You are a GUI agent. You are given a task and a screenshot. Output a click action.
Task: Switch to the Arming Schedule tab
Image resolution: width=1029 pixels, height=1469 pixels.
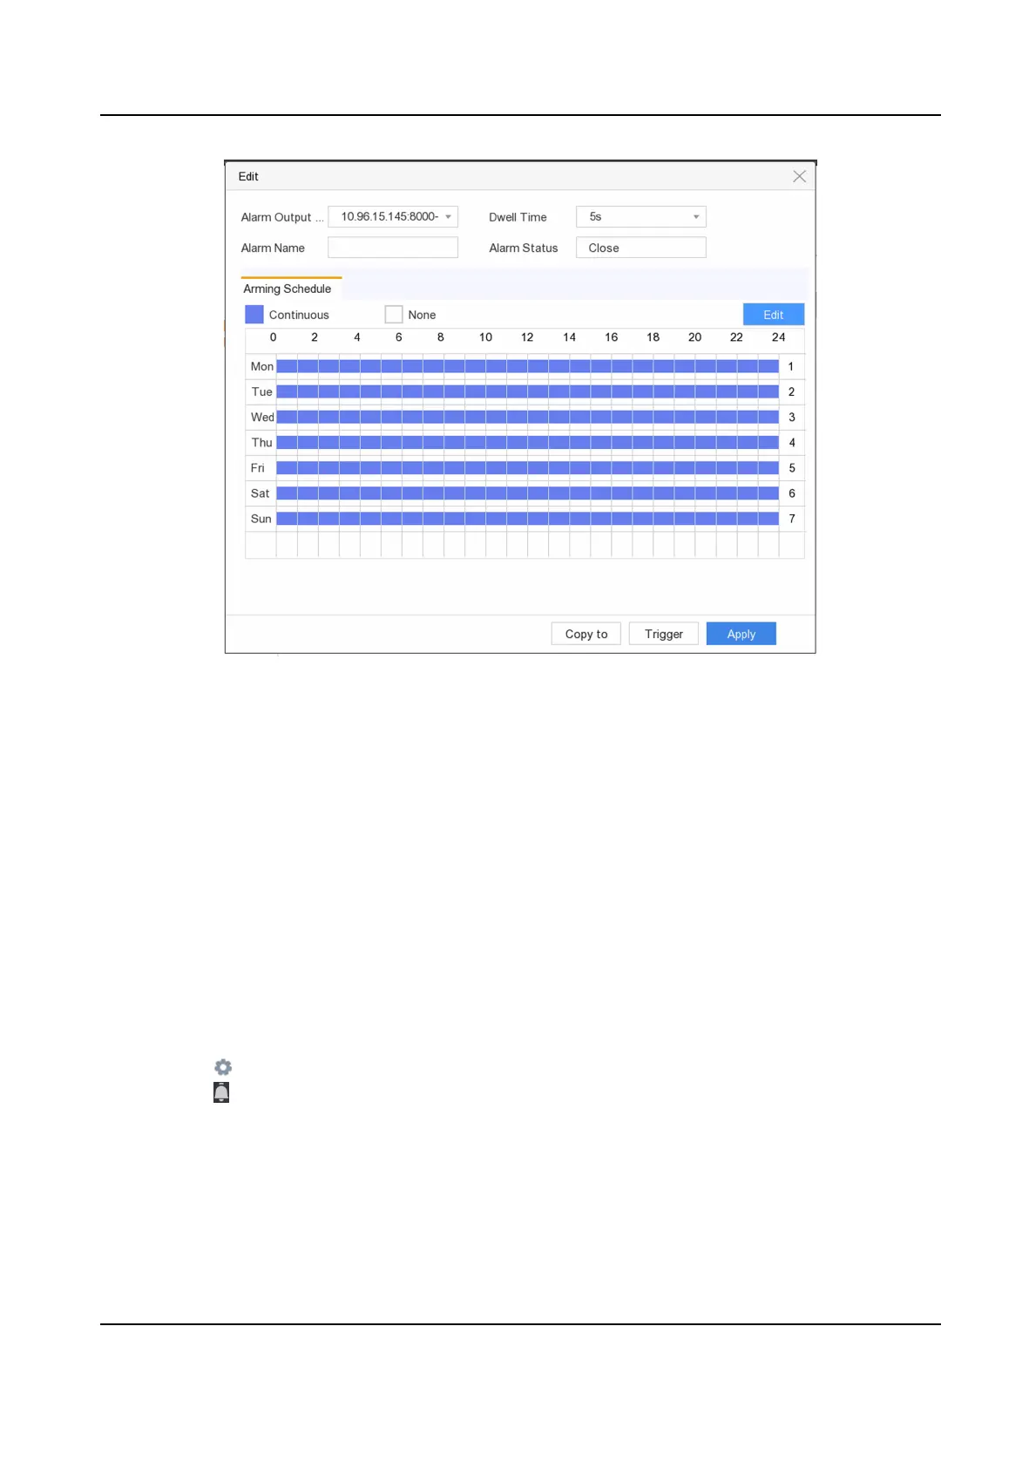tap(288, 289)
